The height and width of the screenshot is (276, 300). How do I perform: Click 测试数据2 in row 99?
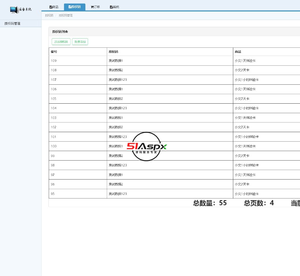click(116, 156)
